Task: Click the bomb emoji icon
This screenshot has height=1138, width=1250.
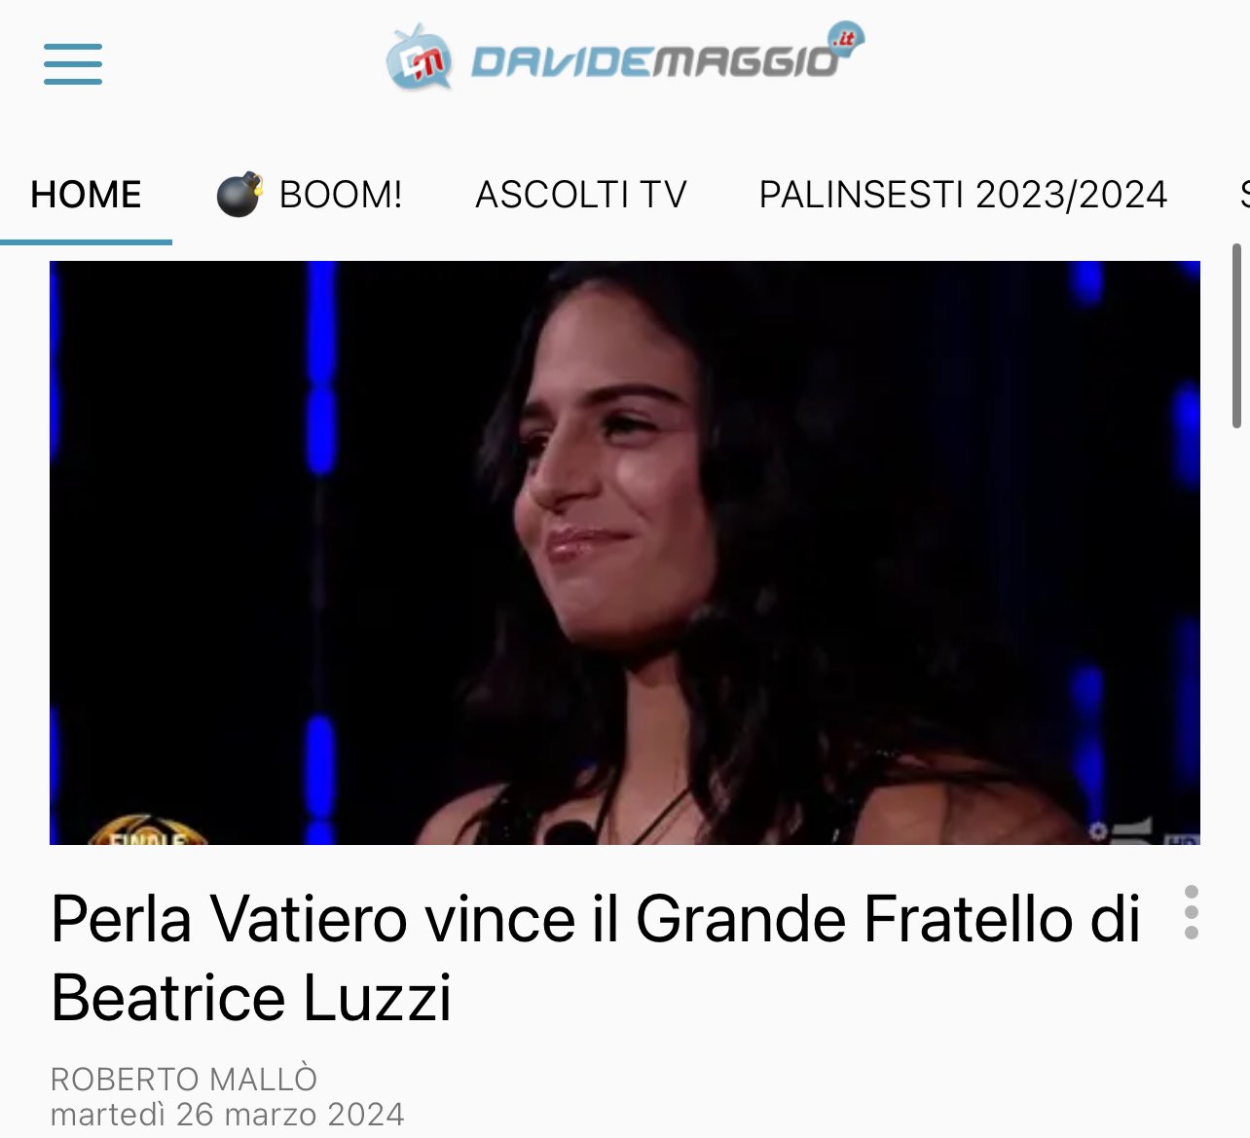Action: [239, 194]
